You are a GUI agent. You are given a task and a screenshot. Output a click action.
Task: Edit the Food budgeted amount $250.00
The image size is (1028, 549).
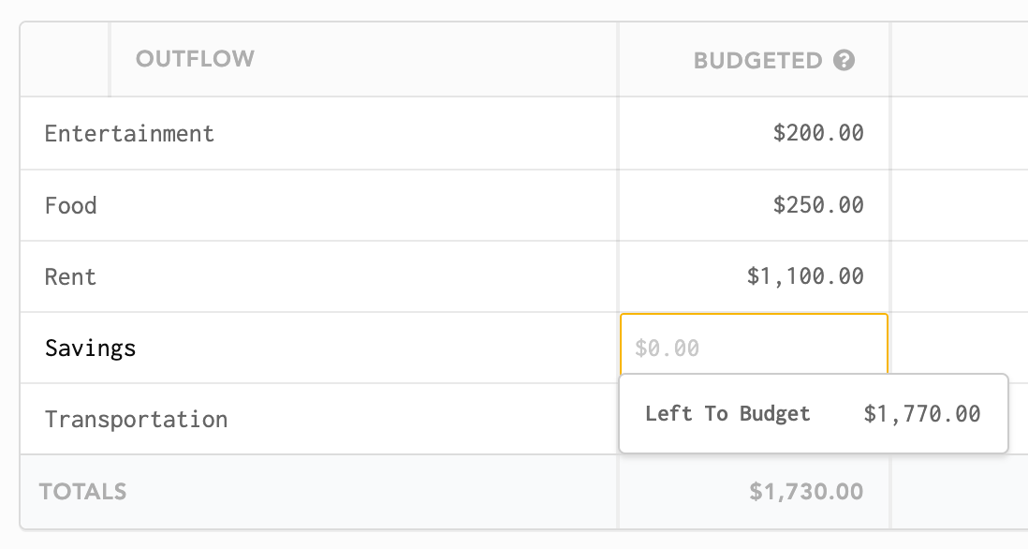(x=818, y=204)
